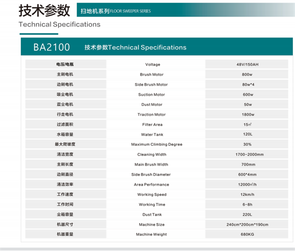Select the '240cm*200cm*190cm' value
This screenshot has width=295, height=252.
click(247, 224)
